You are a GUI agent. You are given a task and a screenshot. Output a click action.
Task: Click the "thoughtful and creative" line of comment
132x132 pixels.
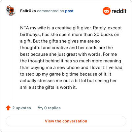tap(44, 48)
